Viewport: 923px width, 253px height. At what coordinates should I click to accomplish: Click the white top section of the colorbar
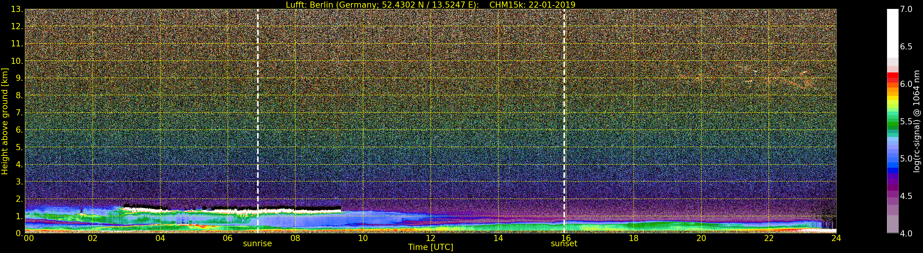[893, 33]
